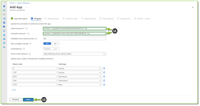Open Code type dropdown for code 1707

point(80,73)
